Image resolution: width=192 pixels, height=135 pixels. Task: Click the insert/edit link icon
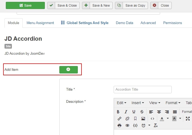pyautogui.click(x=119, y=119)
